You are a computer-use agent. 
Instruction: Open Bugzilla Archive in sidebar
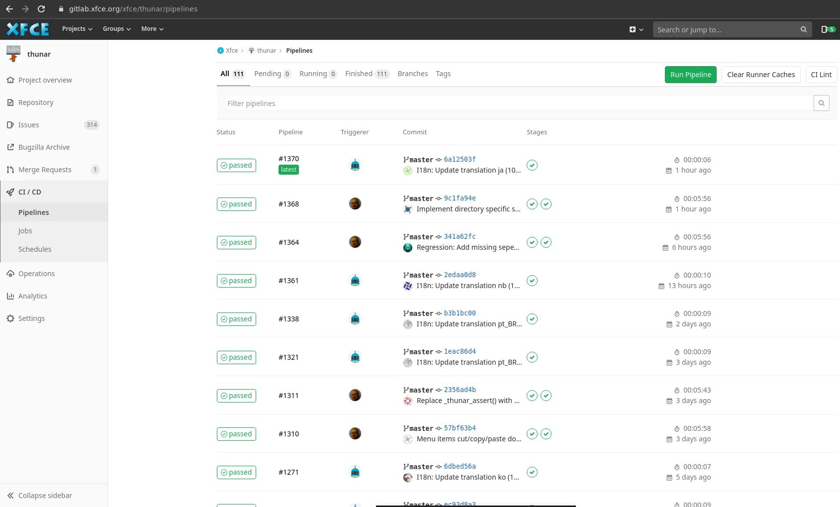[44, 147]
